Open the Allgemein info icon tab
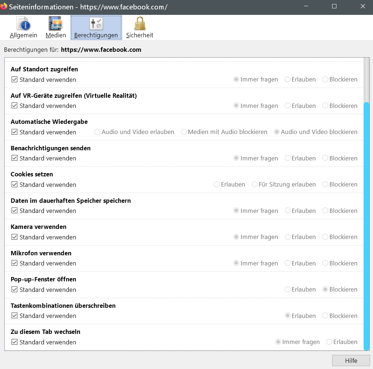373x369 pixels. [x=24, y=24]
